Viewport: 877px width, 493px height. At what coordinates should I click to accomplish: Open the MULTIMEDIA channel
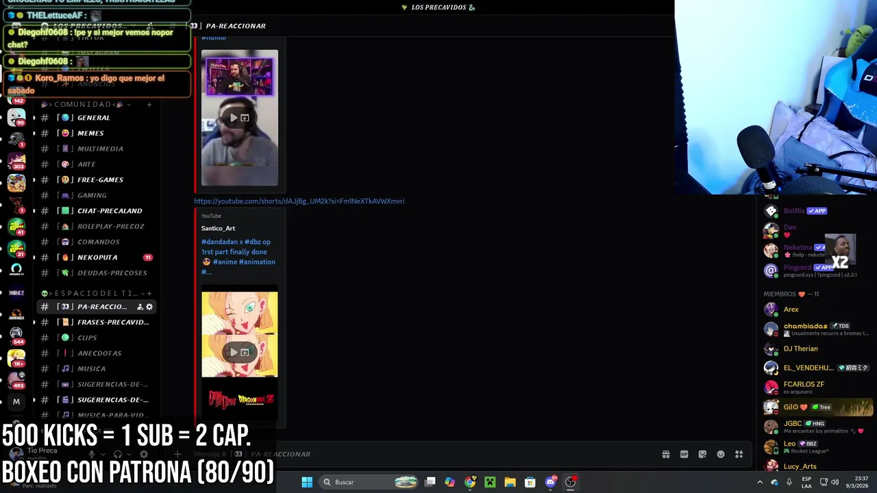(x=96, y=149)
